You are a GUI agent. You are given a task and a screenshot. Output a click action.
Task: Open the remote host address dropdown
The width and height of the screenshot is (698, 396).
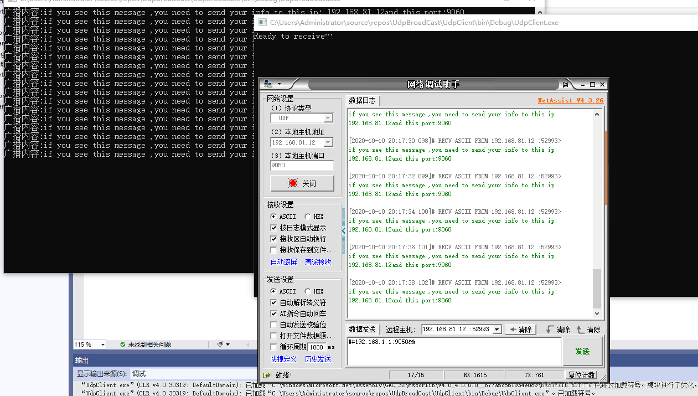click(497, 330)
